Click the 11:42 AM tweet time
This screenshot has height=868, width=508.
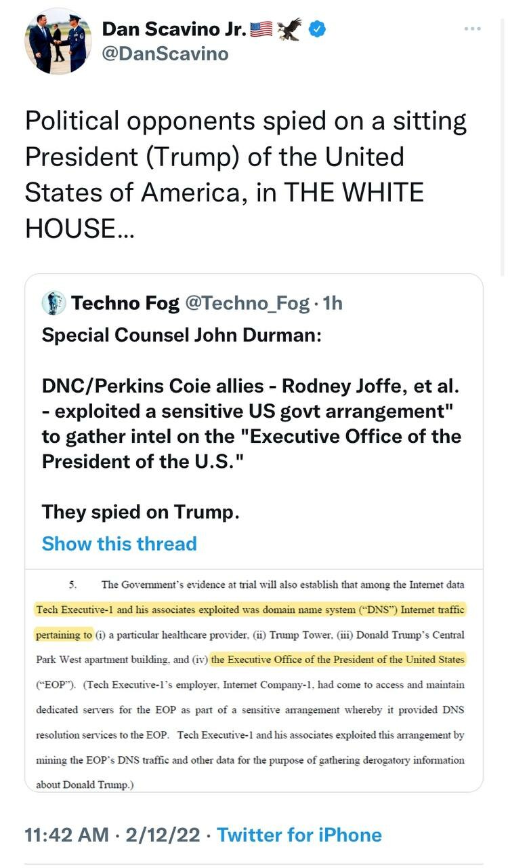[67, 835]
